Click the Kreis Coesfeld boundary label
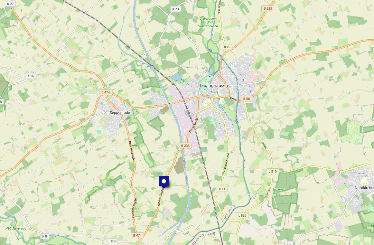Image resolution: width=374 pixels, height=245 pixels. coord(228,213)
